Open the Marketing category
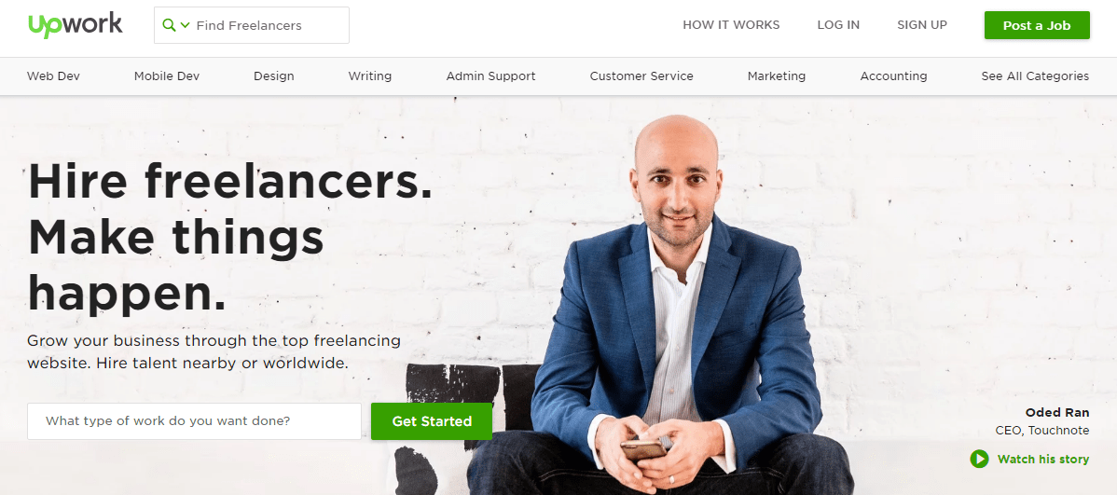Image resolution: width=1117 pixels, height=495 pixels. click(777, 76)
